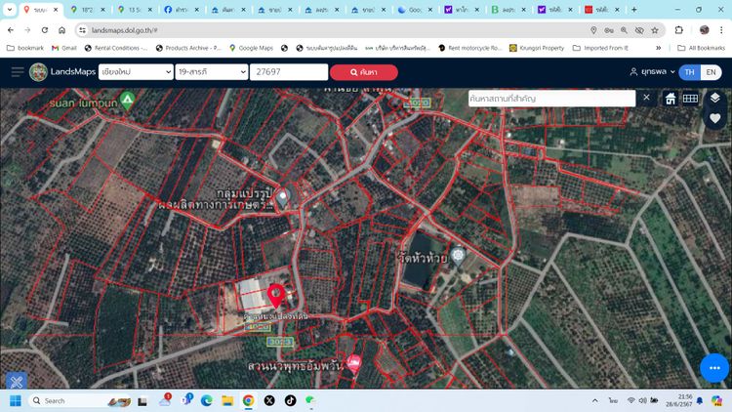Open the LandsMaps hamburger menu
732x412 pixels.
click(17, 72)
